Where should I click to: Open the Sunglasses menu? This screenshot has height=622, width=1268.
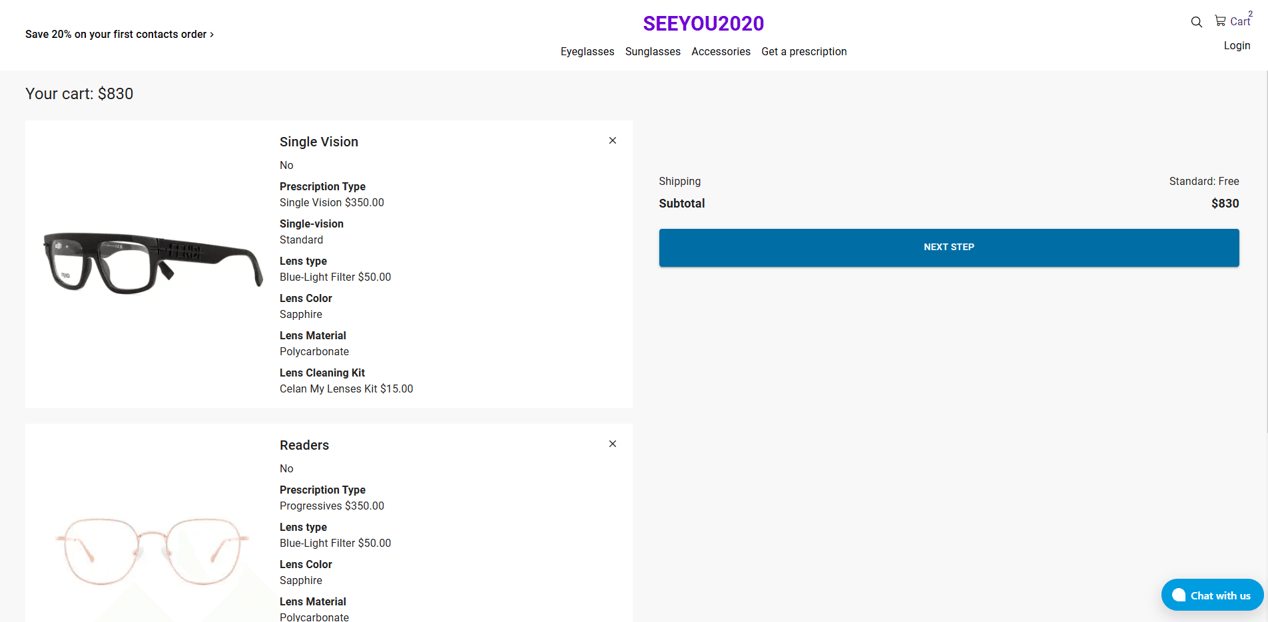pos(652,52)
